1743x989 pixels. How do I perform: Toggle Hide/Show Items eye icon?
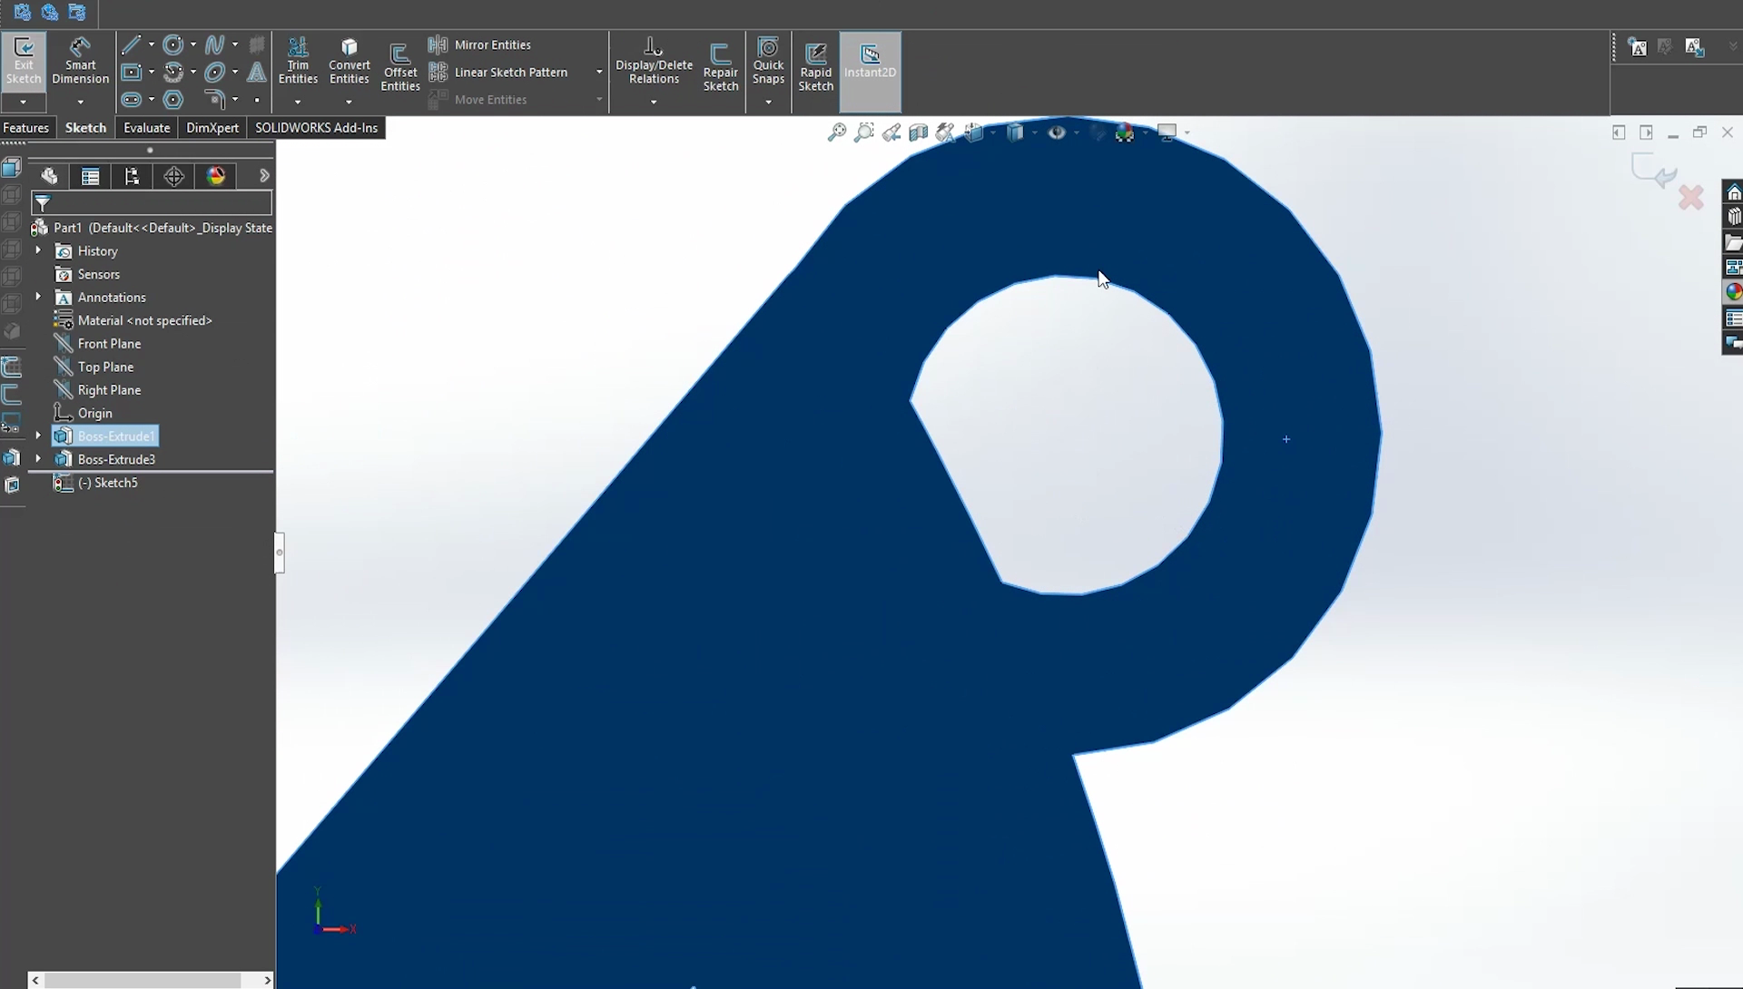(x=1057, y=132)
